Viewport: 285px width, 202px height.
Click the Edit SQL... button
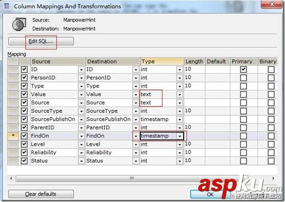pos(41,41)
